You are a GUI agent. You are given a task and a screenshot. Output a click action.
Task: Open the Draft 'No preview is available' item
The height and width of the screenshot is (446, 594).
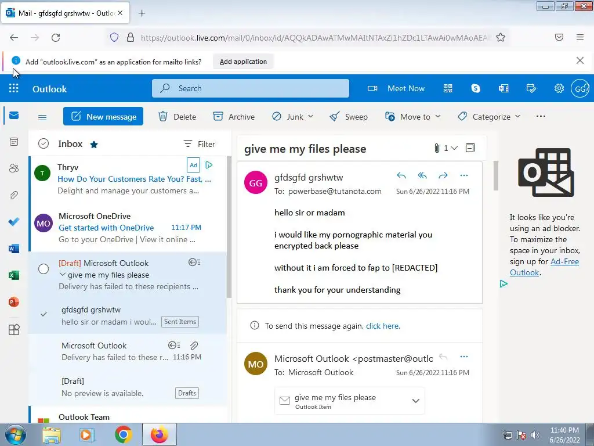128,387
